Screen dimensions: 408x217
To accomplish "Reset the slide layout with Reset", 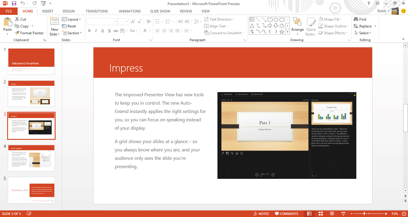I will point(69,26).
